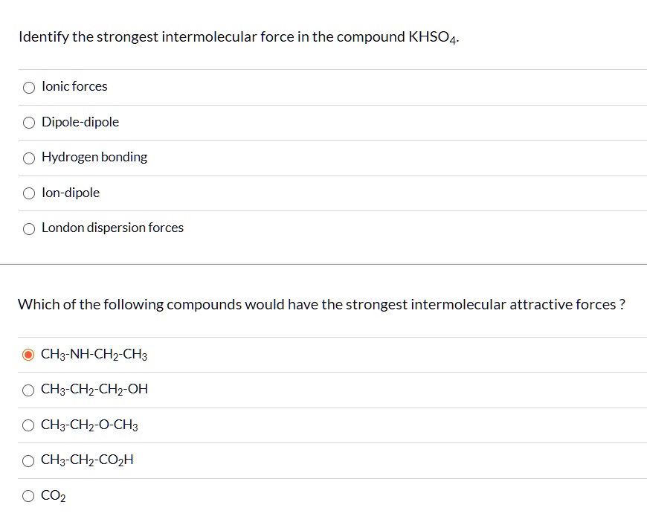647x528 pixels.
Task: Select London dispersion forces
Action: pyautogui.click(x=28, y=228)
